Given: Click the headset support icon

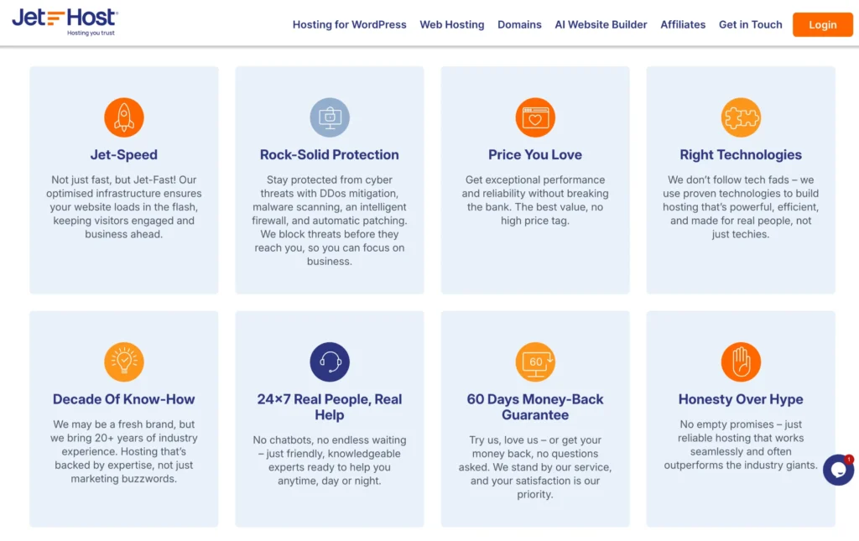Looking at the screenshot, I should coord(330,362).
